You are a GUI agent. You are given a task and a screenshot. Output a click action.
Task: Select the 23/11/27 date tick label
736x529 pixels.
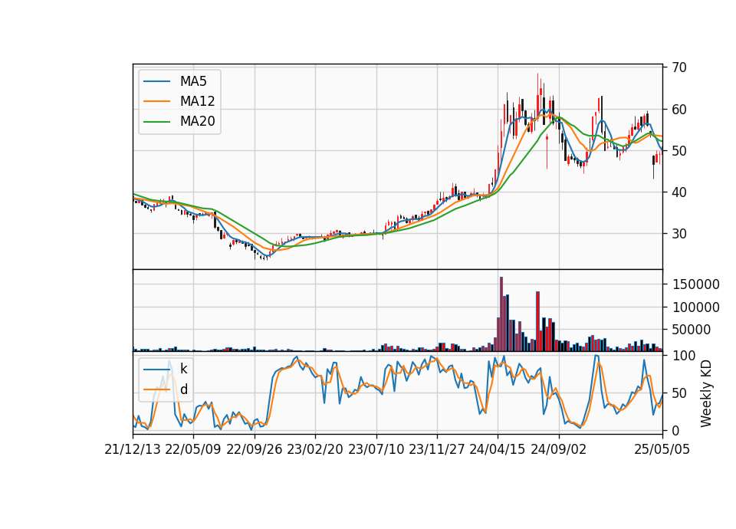click(437, 449)
